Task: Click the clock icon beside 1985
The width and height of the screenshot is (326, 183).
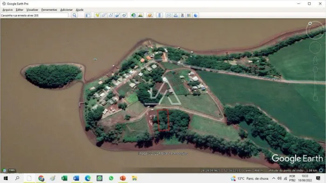Action: [x=4, y=170]
